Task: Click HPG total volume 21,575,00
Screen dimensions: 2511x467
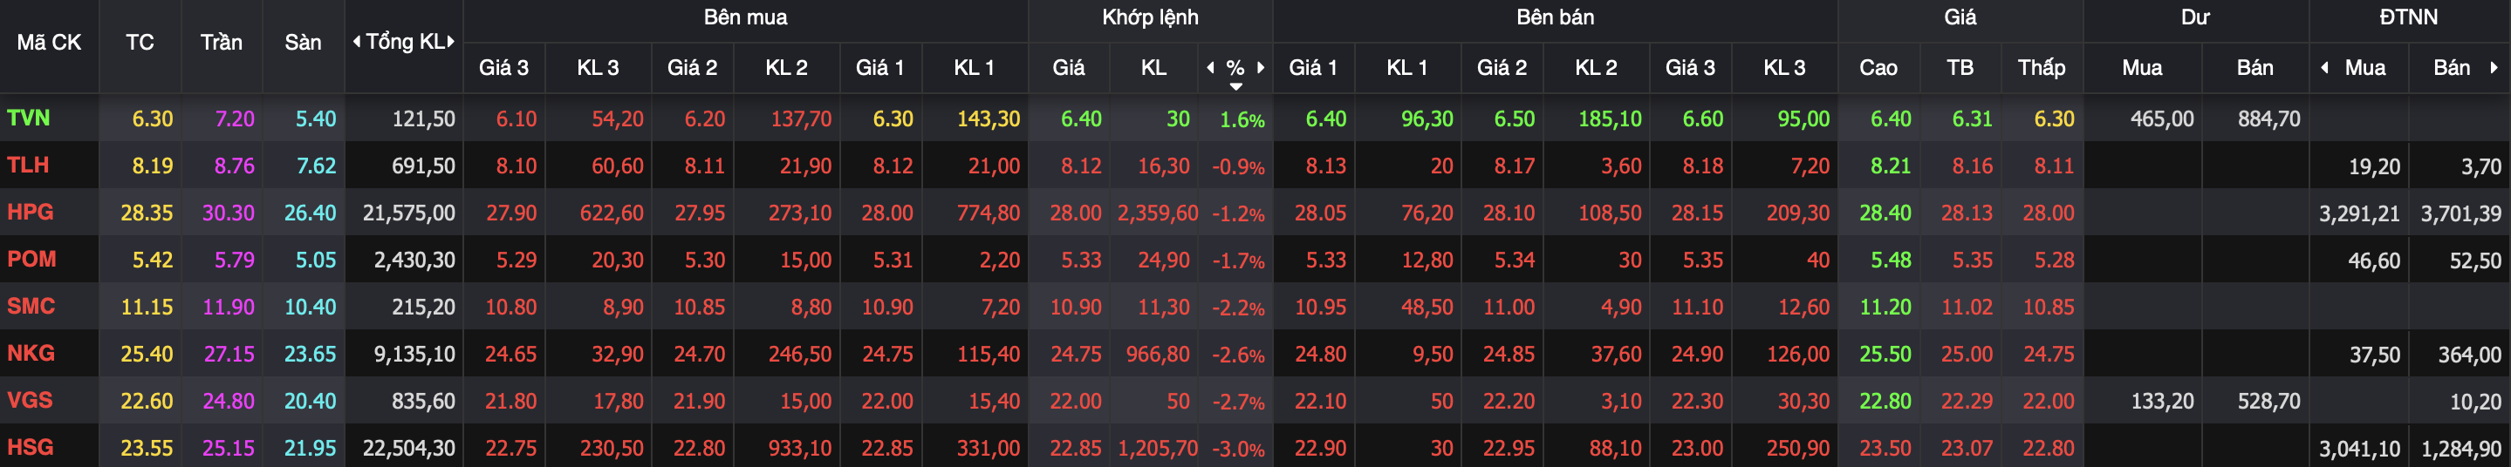Action: [x=408, y=213]
